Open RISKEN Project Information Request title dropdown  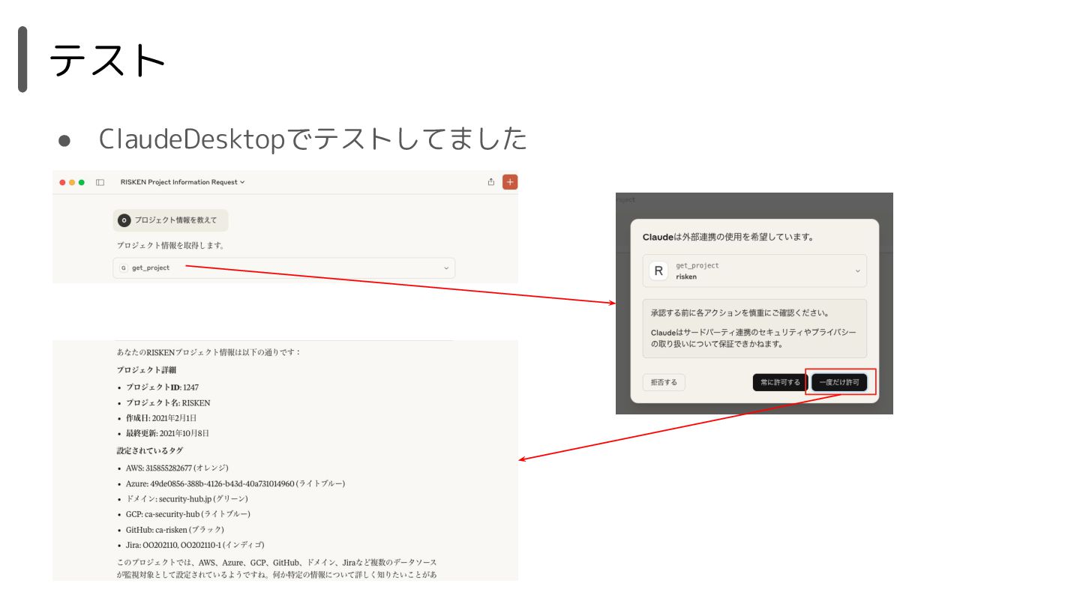[x=182, y=182]
